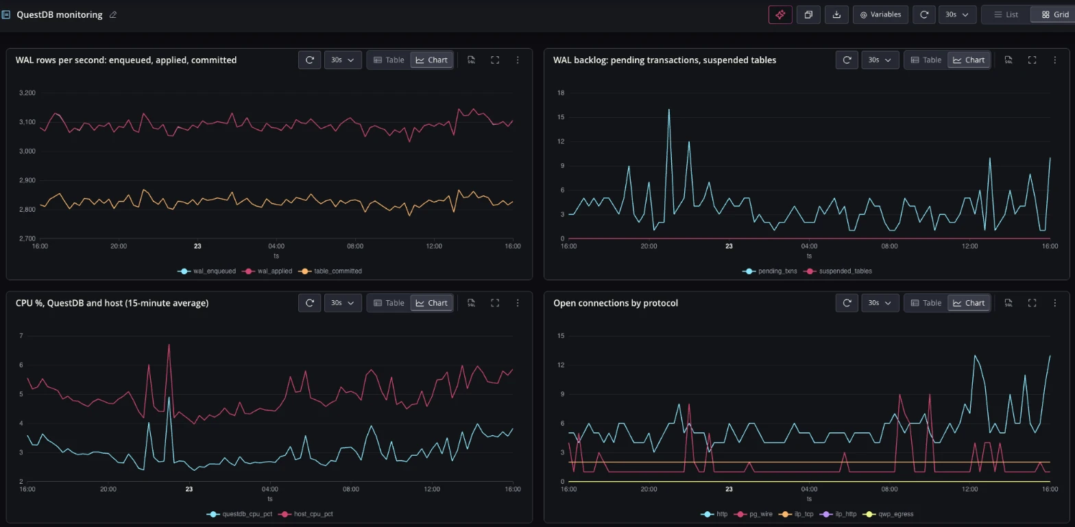The image size is (1075, 527).
Task: Toggle pg_wire series in connections legend
Action: pyautogui.click(x=753, y=513)
